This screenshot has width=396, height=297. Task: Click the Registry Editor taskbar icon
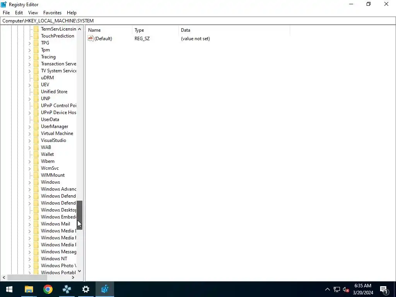coord(105,289)
